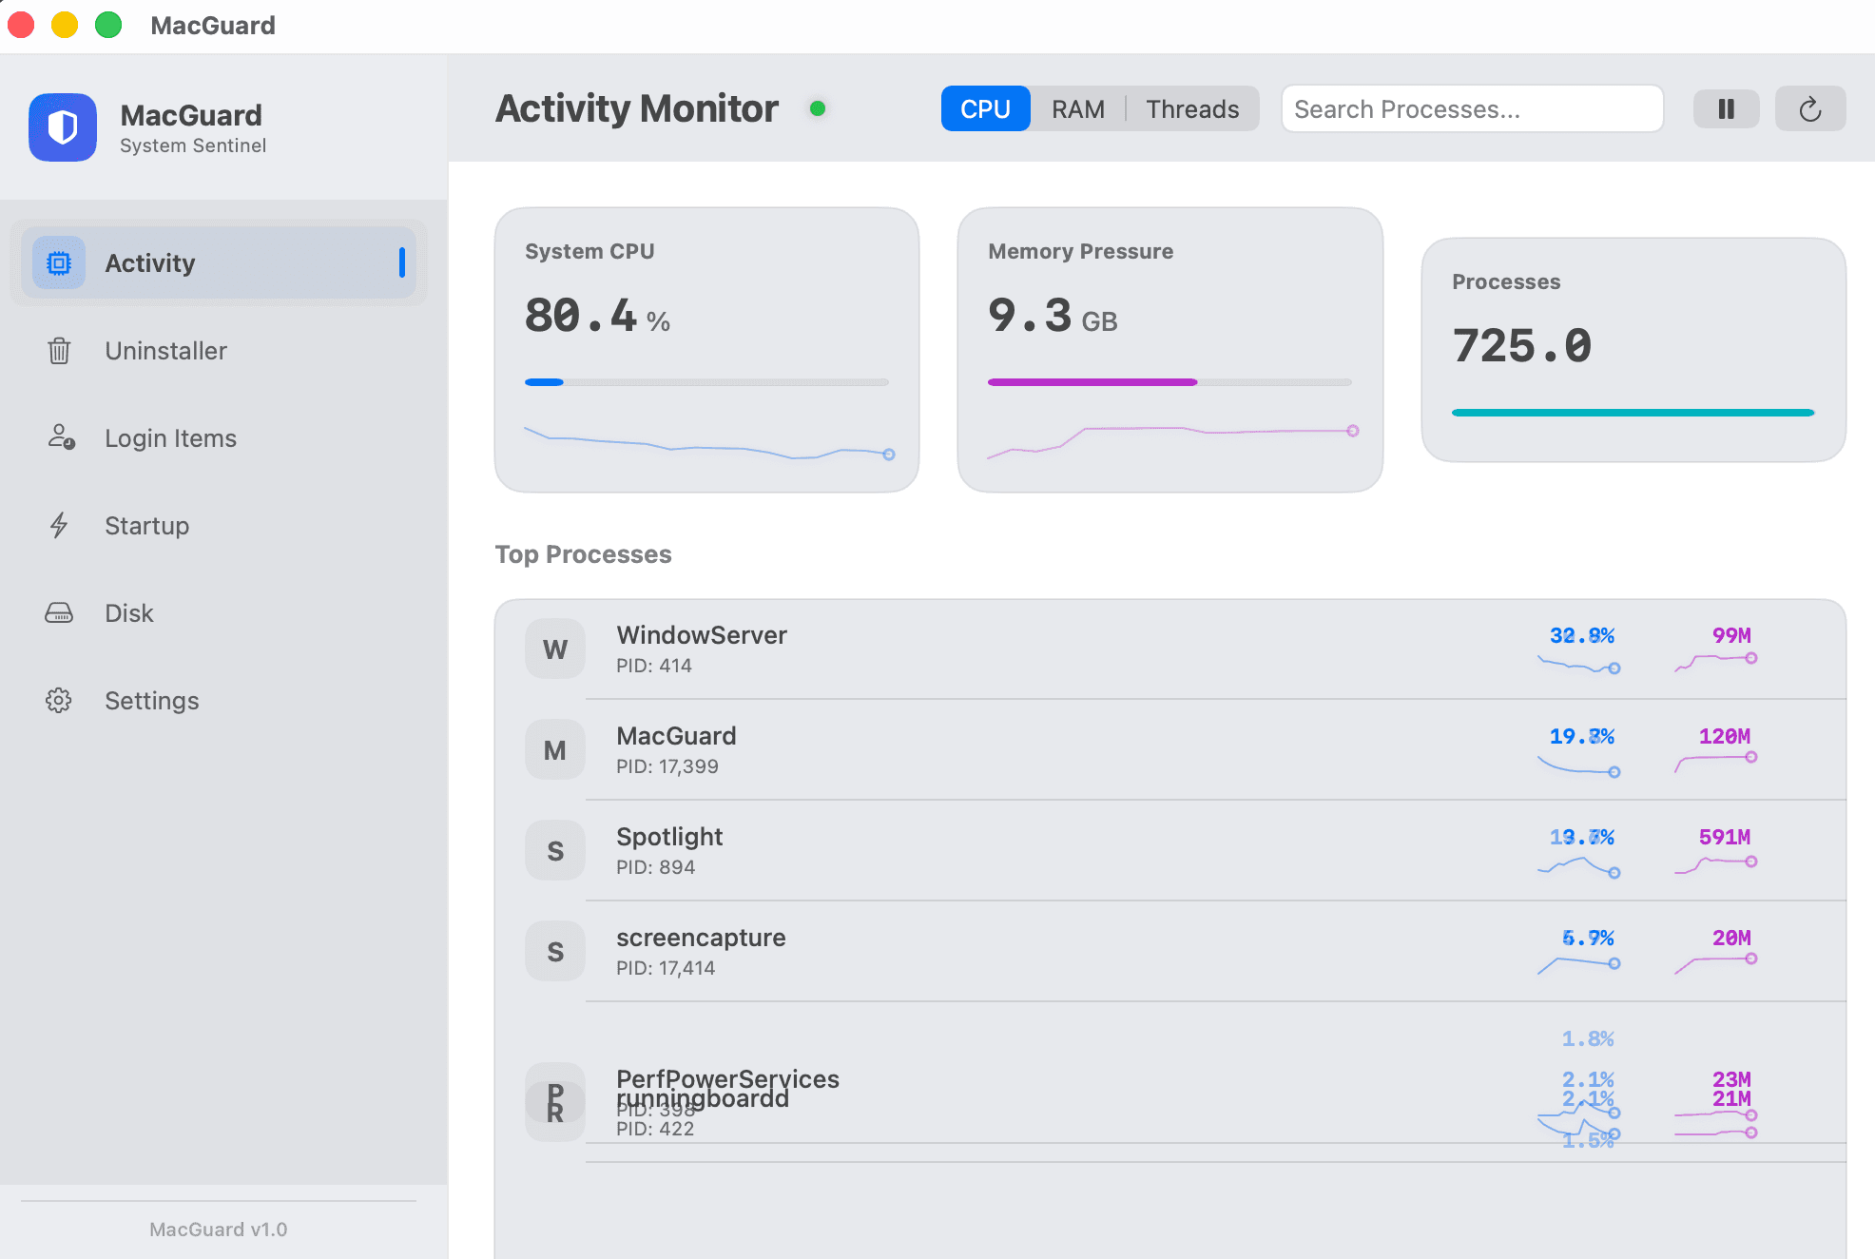Viewport: 1875px width, 1259px height.
Task: Select the Activity chip icon in sidebar
Action: coord(59,262)
